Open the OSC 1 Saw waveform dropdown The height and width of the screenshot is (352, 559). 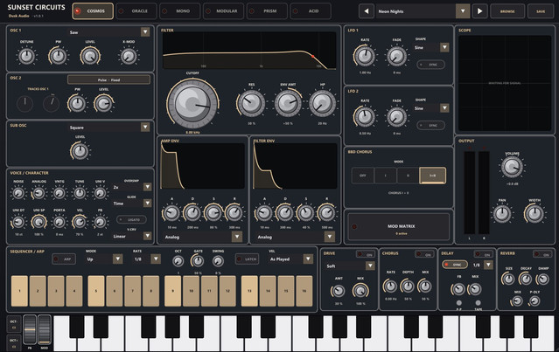108,32
